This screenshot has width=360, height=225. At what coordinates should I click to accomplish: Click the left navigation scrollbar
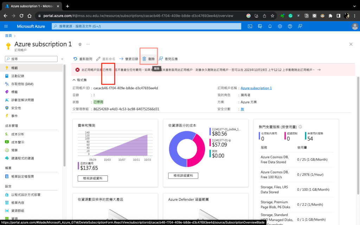click(64, 116)
